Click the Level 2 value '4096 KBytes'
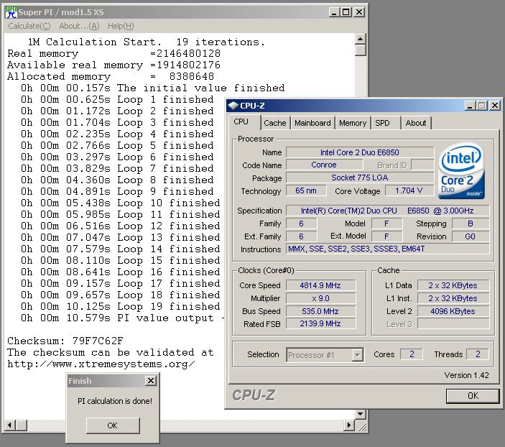Viewport: 505px width, 447px height. pos(453,311)
